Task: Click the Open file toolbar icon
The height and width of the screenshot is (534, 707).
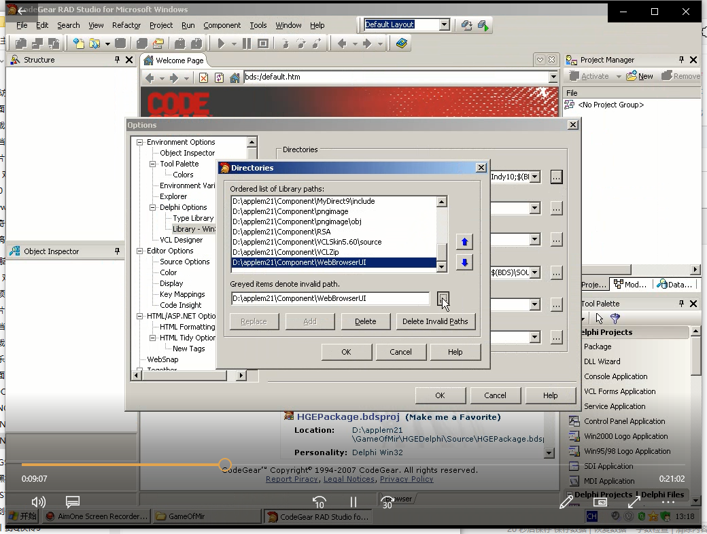Action: coord(94,43)
